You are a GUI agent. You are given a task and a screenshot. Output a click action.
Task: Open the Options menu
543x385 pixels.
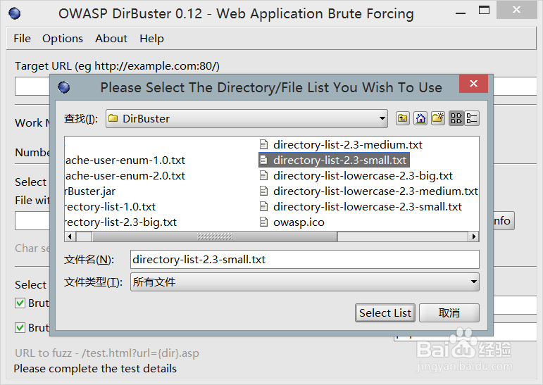62,39
